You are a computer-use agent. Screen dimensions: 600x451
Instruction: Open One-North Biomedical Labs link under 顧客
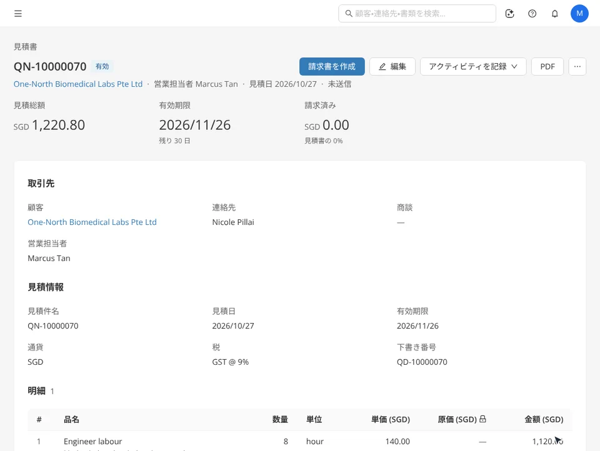92,222
